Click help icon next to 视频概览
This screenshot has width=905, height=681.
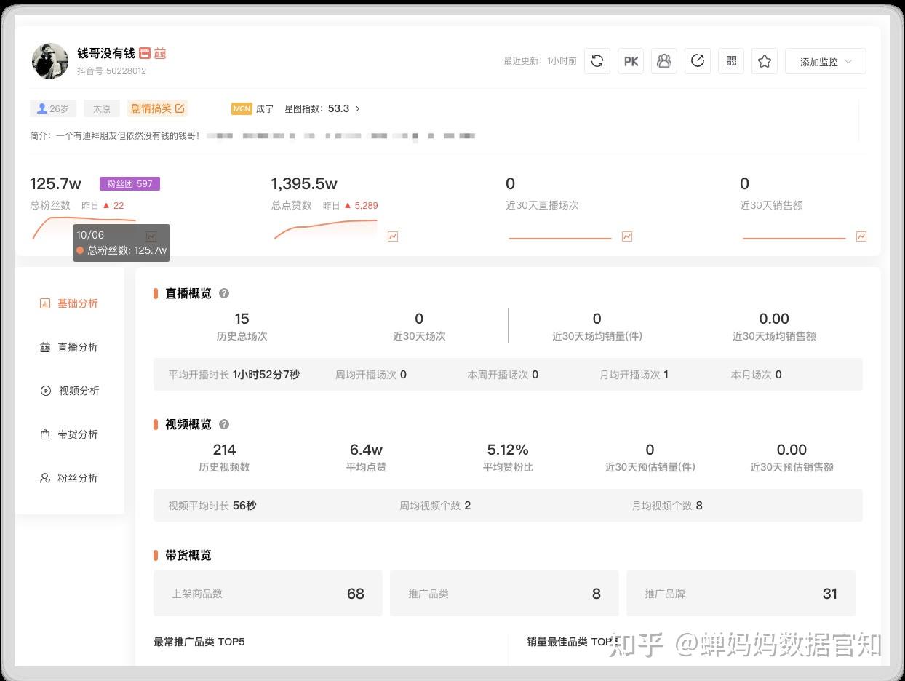pyautogui.click(x=224, y=424)
